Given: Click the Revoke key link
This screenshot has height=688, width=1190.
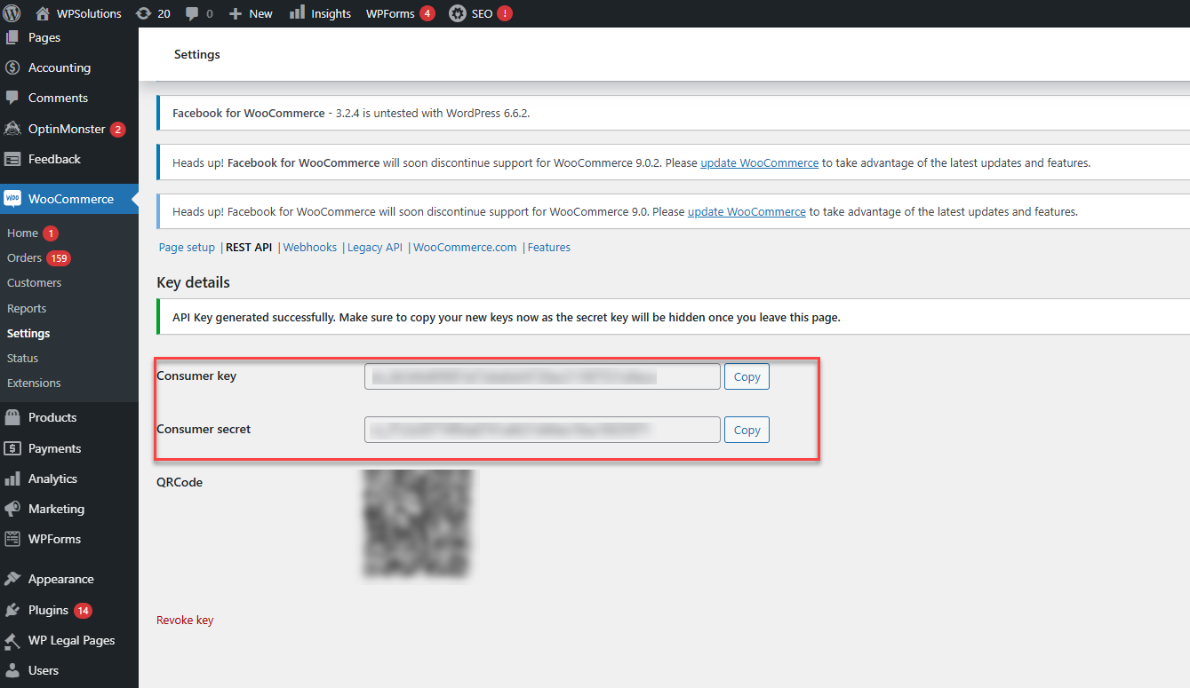Looking at the screenshot, I should click(185, 621).
